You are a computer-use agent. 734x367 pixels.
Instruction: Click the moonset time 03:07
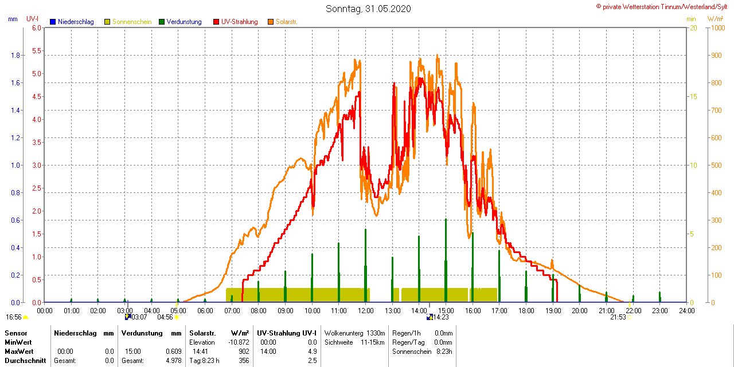coord(139,317)
